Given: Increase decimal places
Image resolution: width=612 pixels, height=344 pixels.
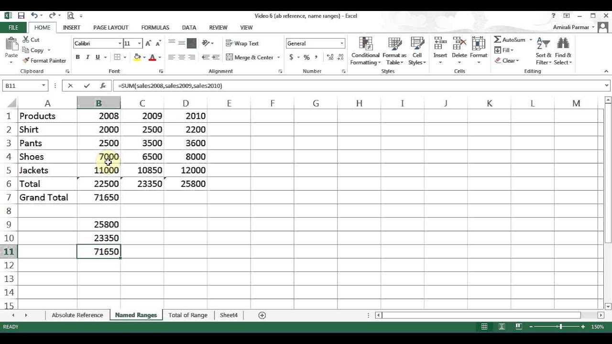Looking at the screenshot, I should (330, 57).
